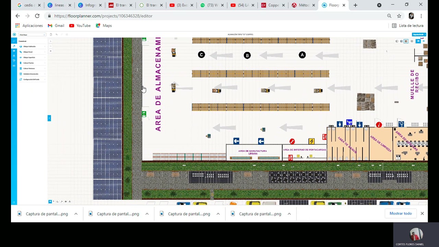This screenshot has height=247, width=439.
Task: Click the redo arrow in the editor toolbar
Action: click(x=62, y=34)
